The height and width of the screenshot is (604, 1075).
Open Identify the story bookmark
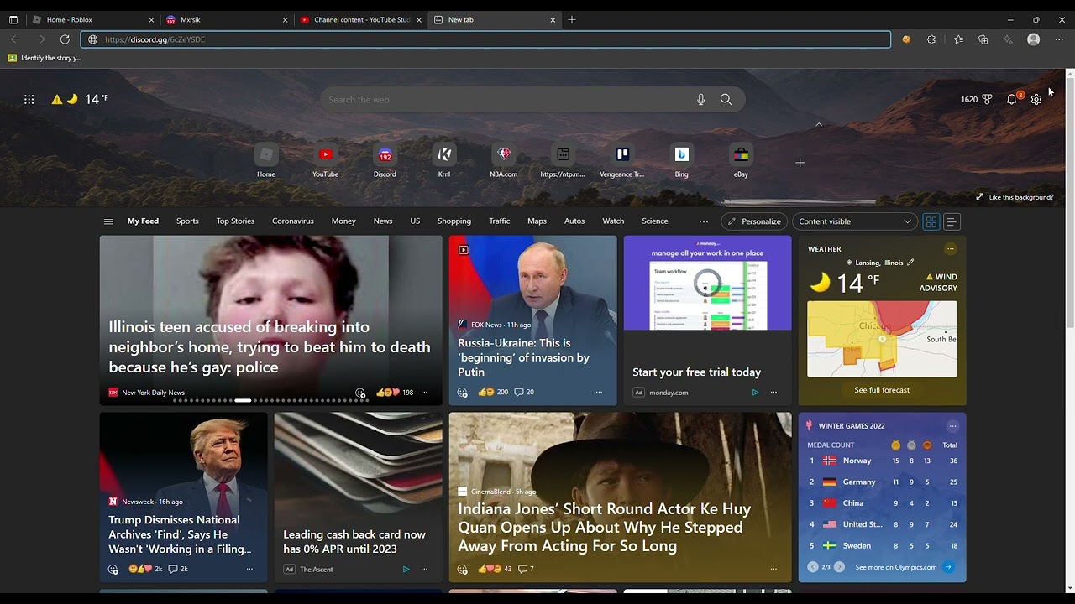pos(45,58)
